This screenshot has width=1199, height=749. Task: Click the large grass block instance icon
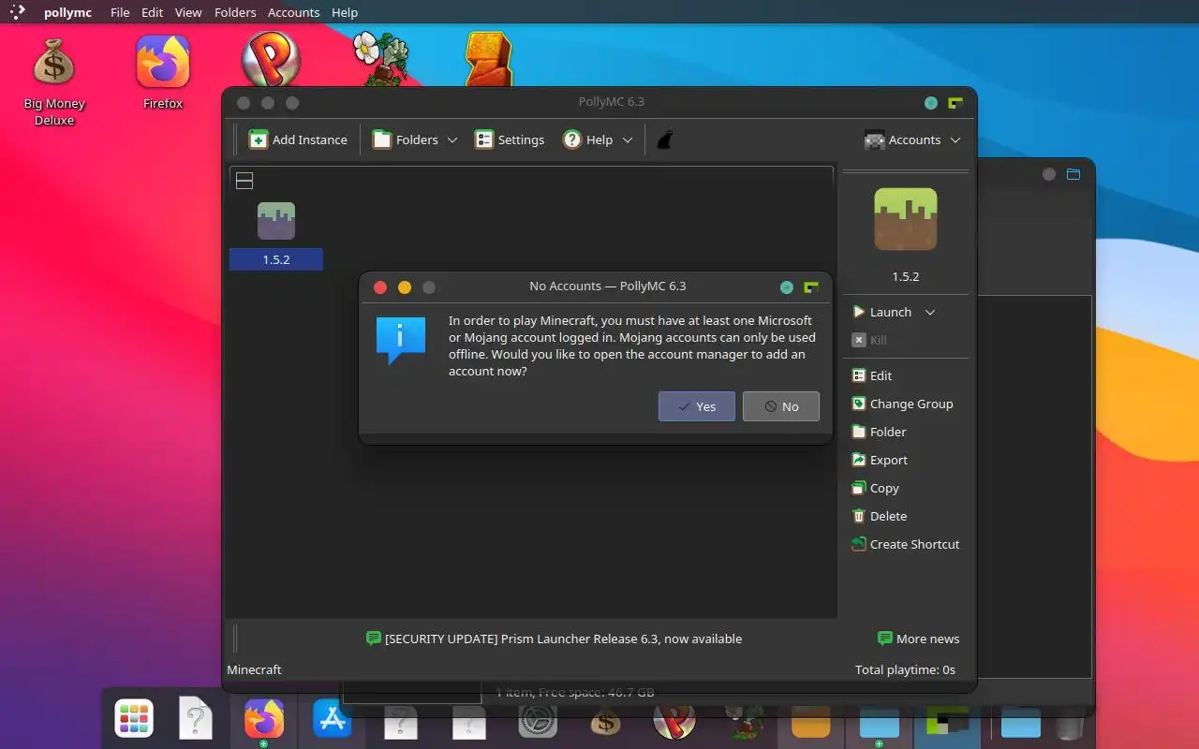[x=906, y=219]
